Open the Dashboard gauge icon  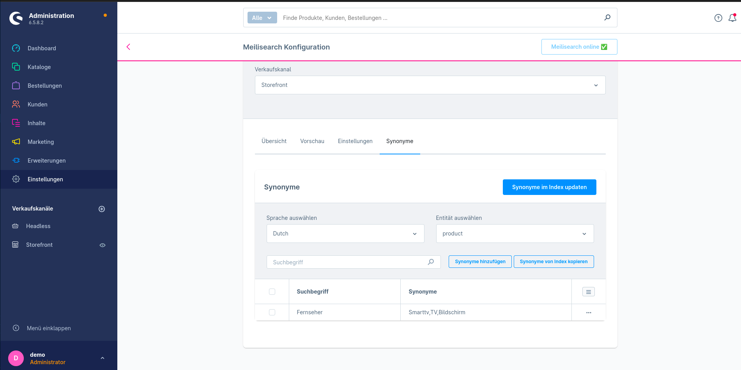pos(16,48)
